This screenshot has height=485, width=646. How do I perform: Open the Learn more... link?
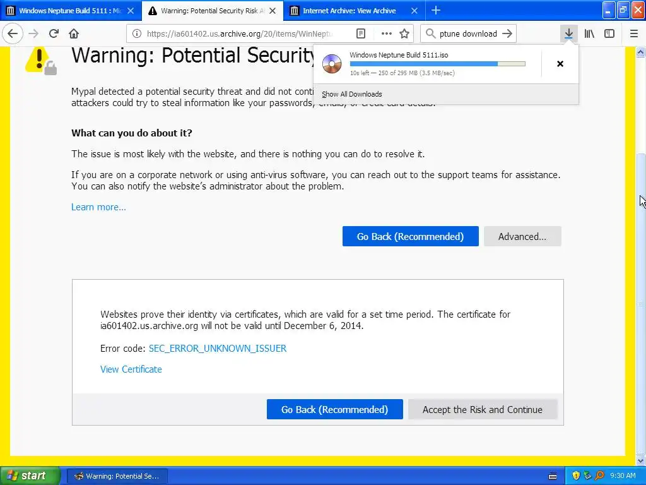tap(98, 207)
